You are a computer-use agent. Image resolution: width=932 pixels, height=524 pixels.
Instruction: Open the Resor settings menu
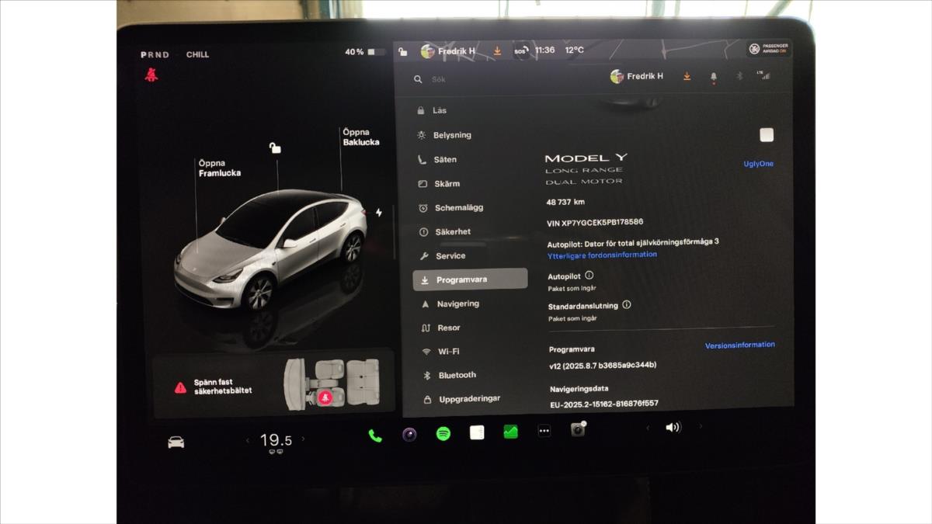pyautogui.click(x=470, y=328)
